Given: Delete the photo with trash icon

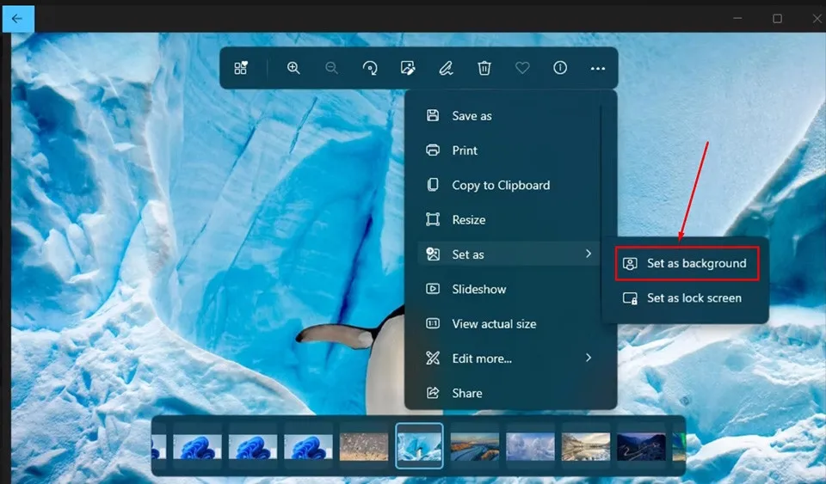Looking at the screenshot, I should pos(484,68).
